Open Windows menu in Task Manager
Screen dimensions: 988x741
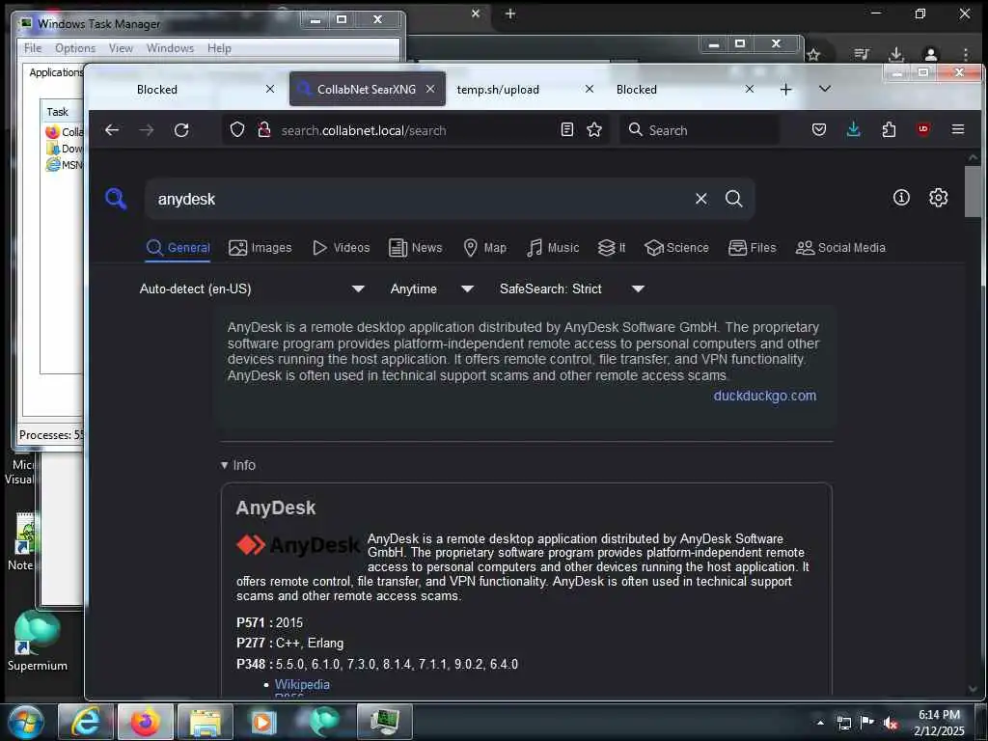[x=170, y=48]
